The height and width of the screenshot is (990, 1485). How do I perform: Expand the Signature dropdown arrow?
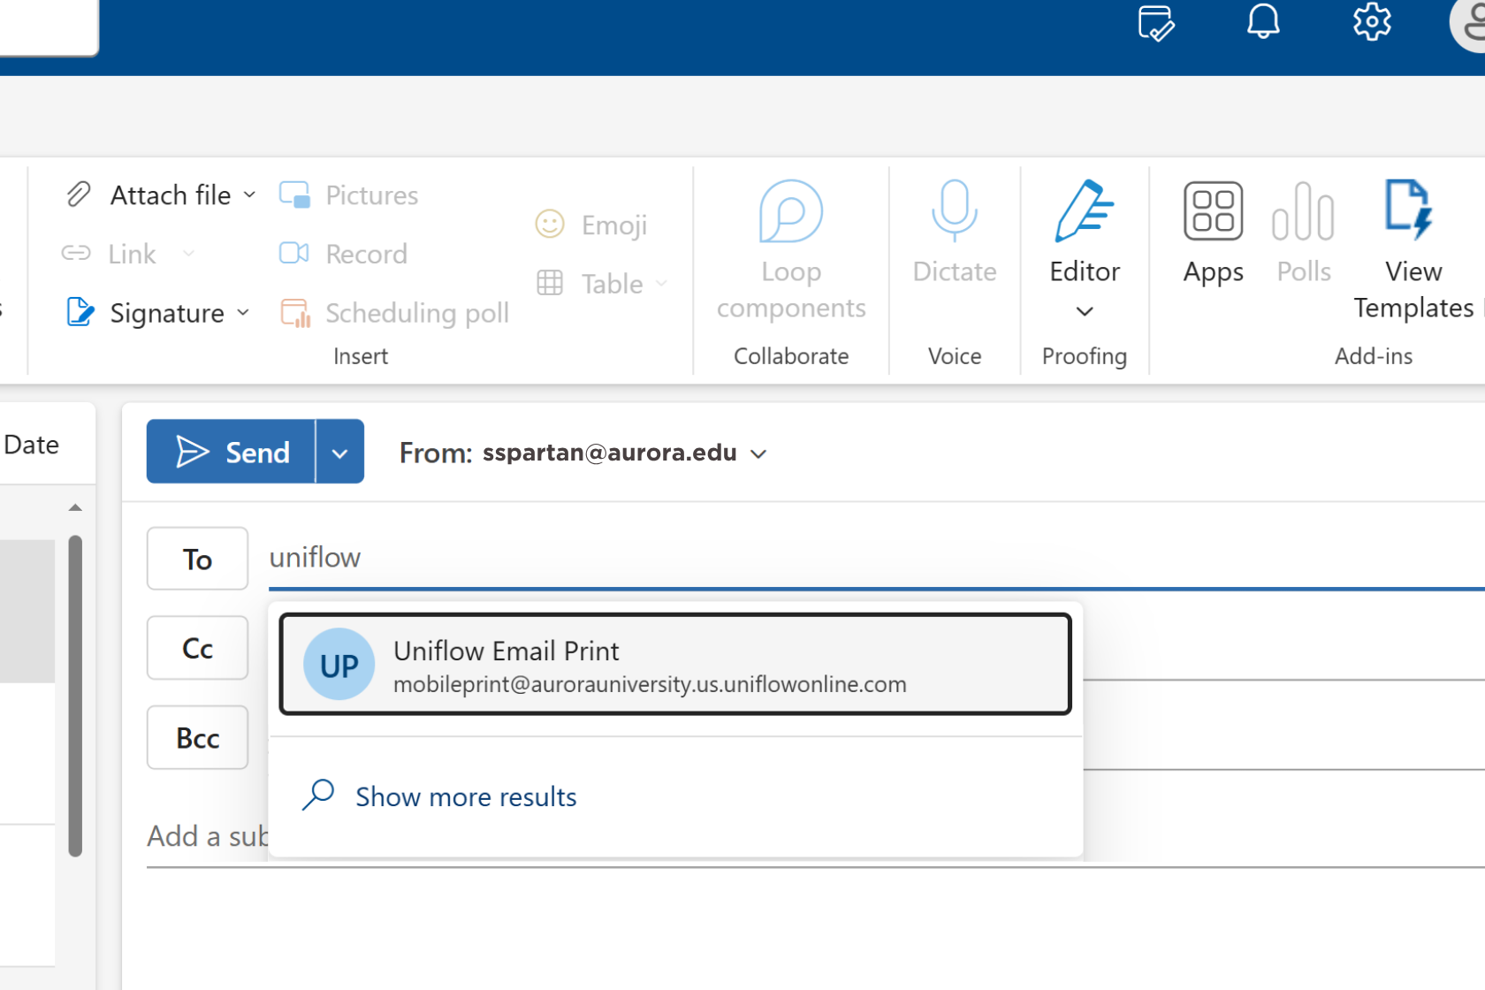click(x=243, y=312)
